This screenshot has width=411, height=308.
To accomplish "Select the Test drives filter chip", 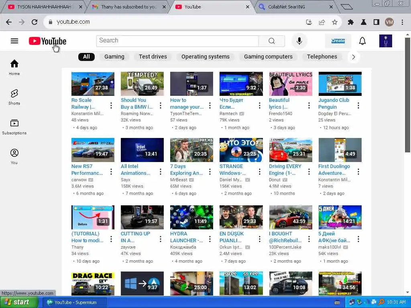I will click(153, 57).
